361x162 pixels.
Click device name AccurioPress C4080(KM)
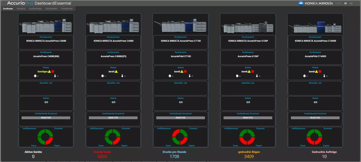point(46,56)
